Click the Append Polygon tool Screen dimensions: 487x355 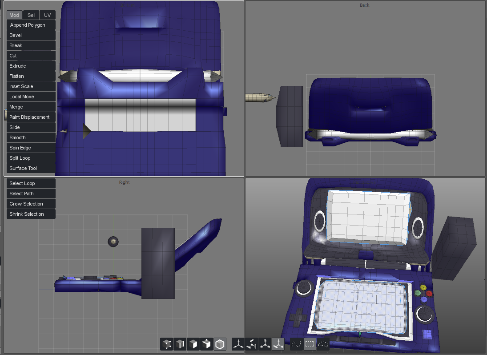(31, 25)
